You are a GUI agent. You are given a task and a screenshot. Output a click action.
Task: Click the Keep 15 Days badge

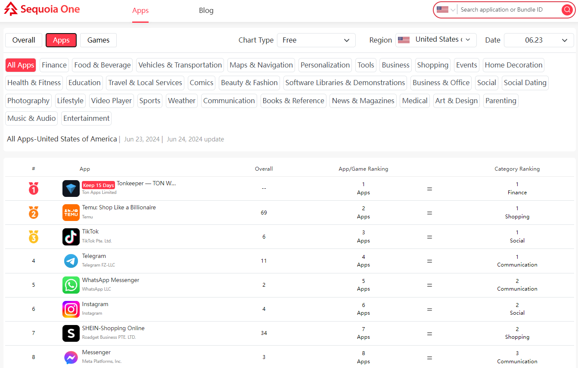tap(98, 185)
